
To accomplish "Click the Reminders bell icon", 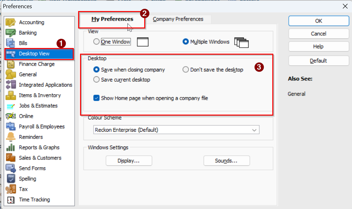I will (x=10, y=137).
